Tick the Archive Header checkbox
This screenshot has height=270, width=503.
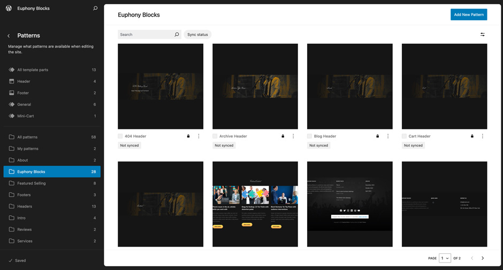215,136
